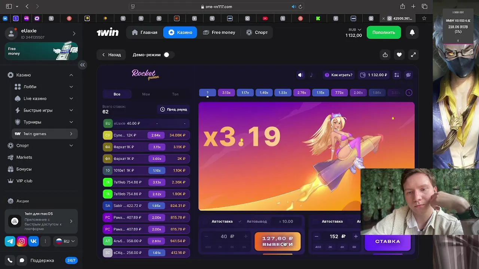The image size is (479, 269).
Task: Reload the page in the address bar
Action: coord(300,7)
